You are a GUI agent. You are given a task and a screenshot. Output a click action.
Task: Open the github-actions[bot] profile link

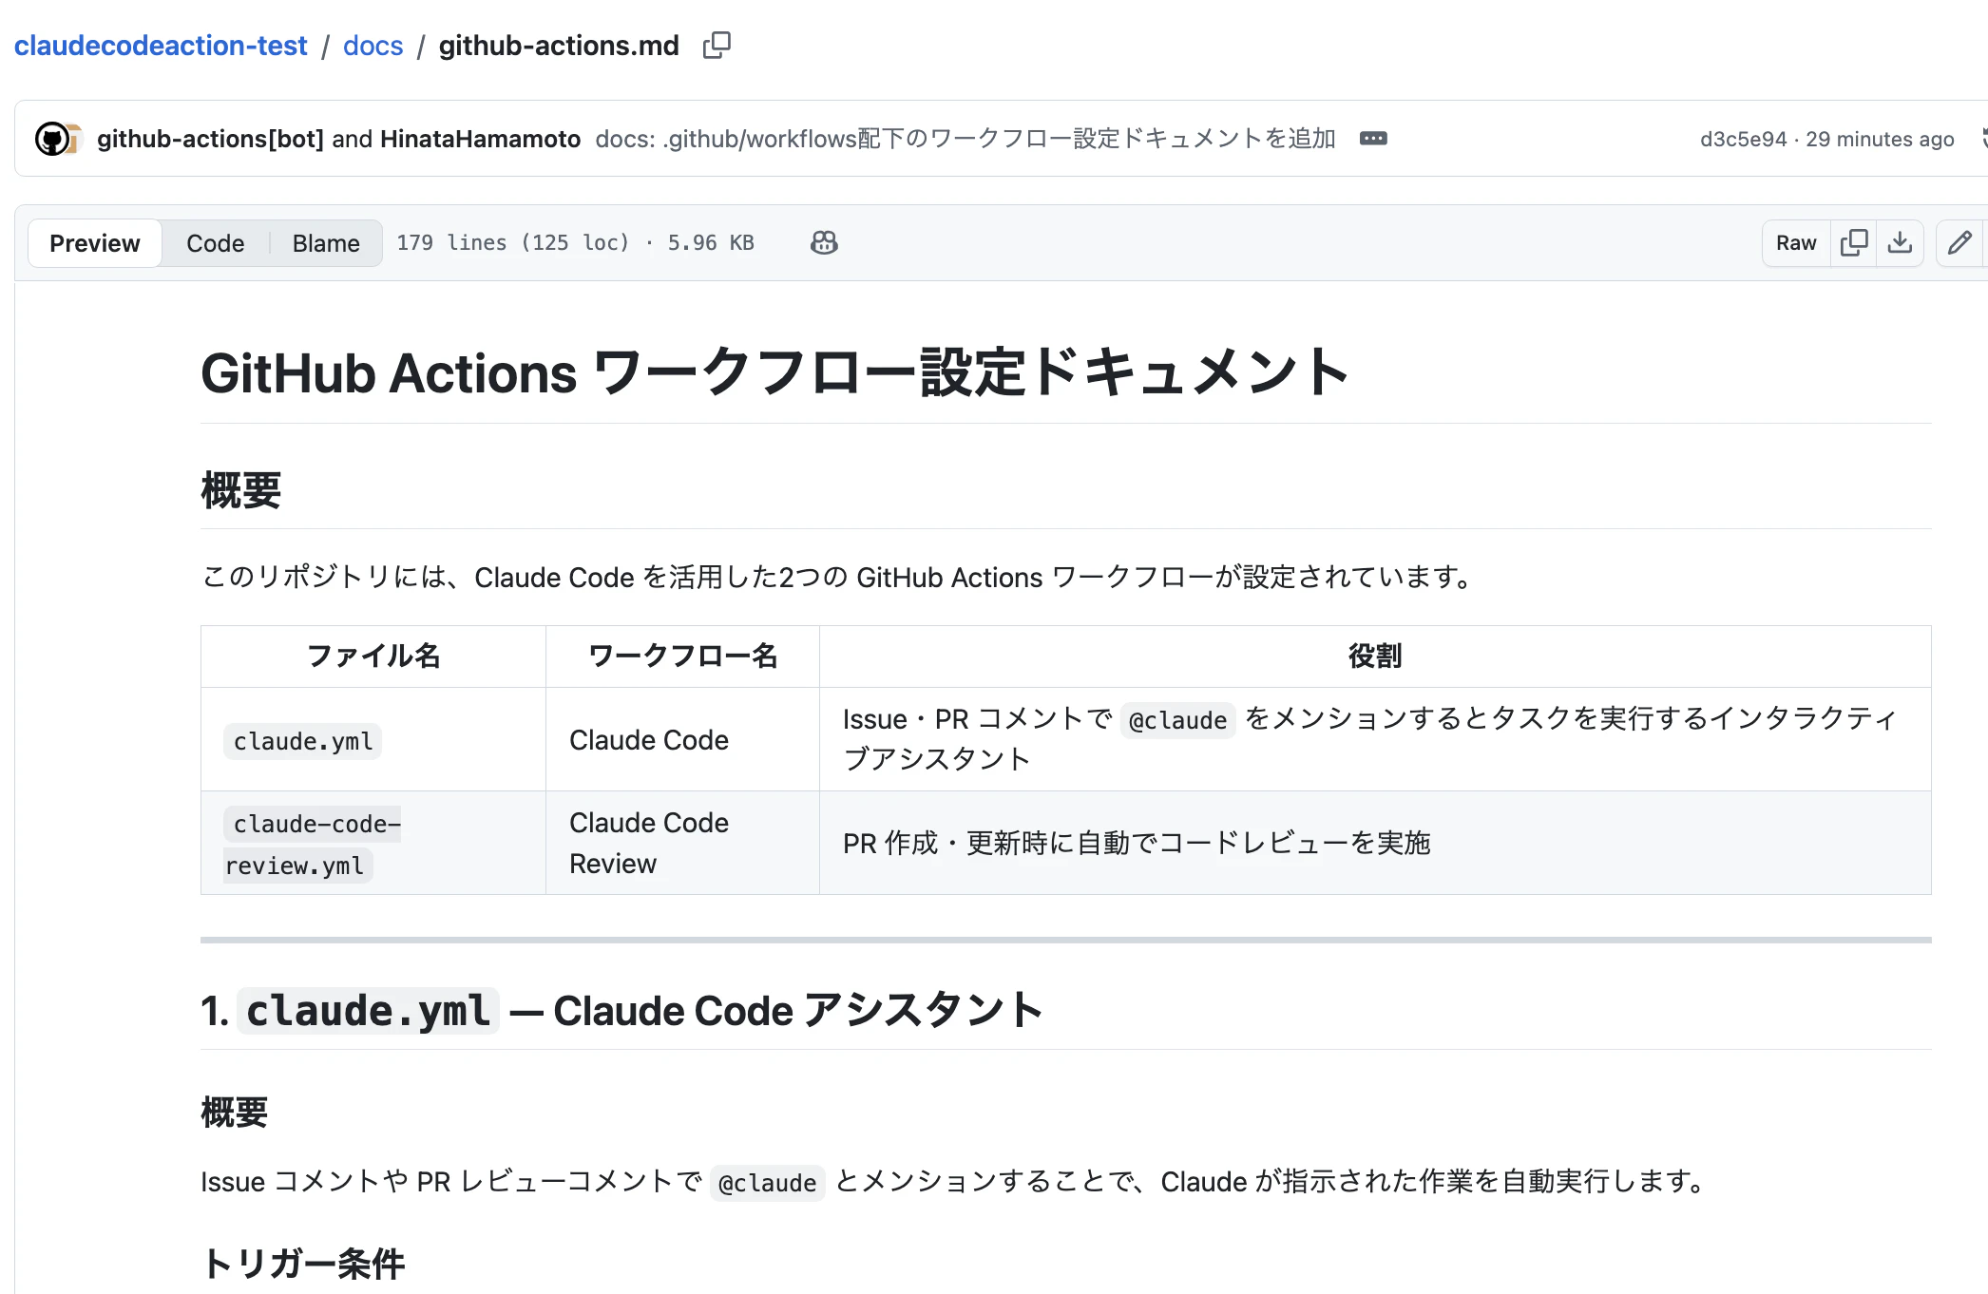click(210, 139)
